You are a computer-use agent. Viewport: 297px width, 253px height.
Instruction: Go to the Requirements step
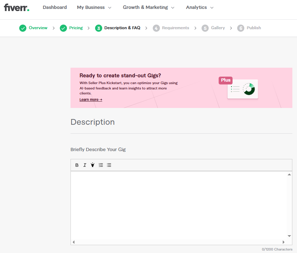[175, 28]
